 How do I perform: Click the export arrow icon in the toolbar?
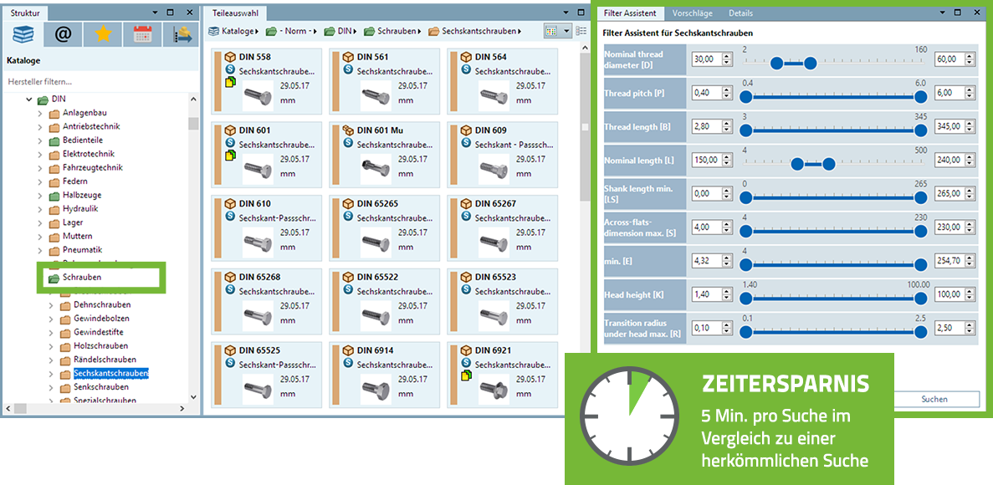[180, 34]
